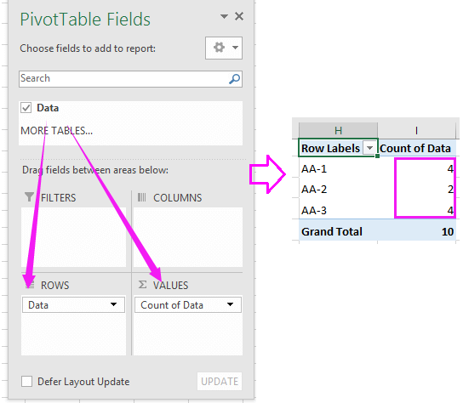Click the UPDATE button
Screen dimensions: 463x403
point(220,381)
